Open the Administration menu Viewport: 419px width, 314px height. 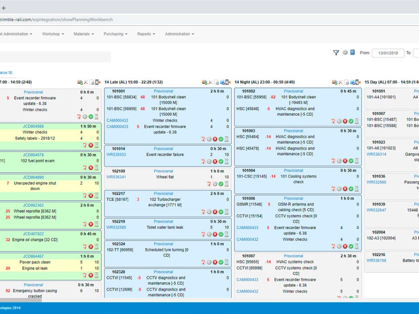click(179, 34)
